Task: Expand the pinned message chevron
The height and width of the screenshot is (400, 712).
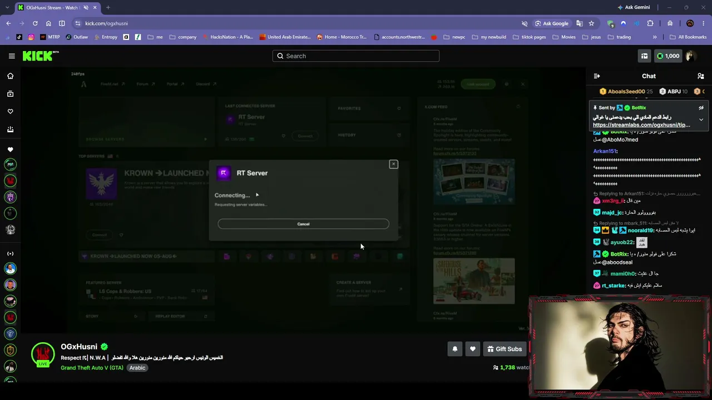Action: coord(701,119)
